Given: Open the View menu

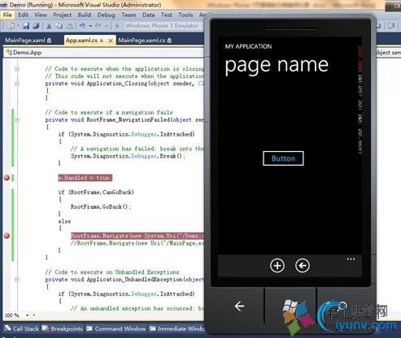Looking at the screenshot, I should pyautogui.click(x=41, y=15).
